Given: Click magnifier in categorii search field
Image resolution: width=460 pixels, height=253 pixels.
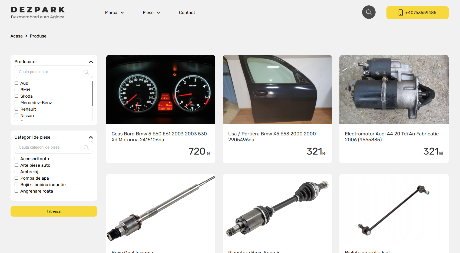Looking at the screenshot, I should [86, 148].
